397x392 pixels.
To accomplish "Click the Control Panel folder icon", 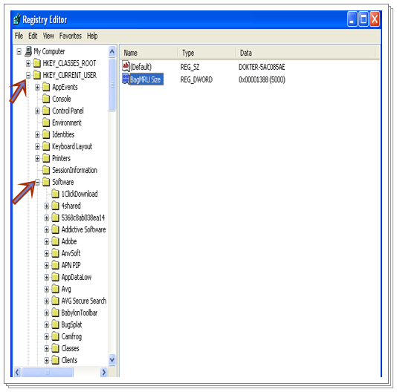I will pyautogui.click(x=46, y=111).
